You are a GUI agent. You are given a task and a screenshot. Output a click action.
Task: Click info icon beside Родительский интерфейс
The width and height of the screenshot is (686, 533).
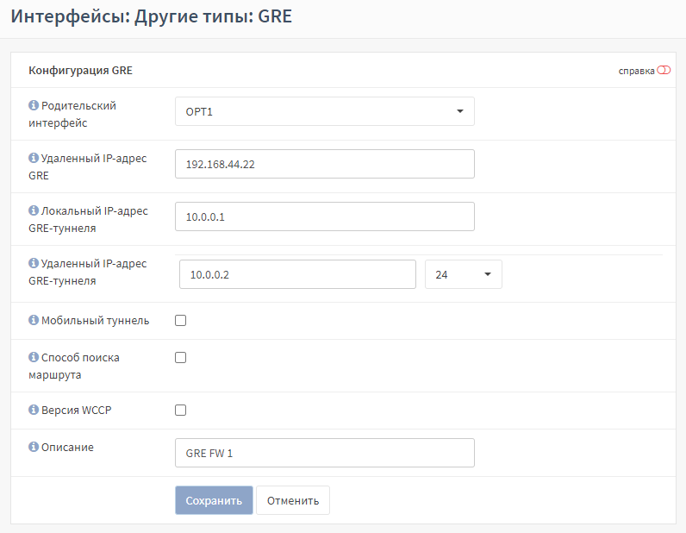tap(34, 105)
